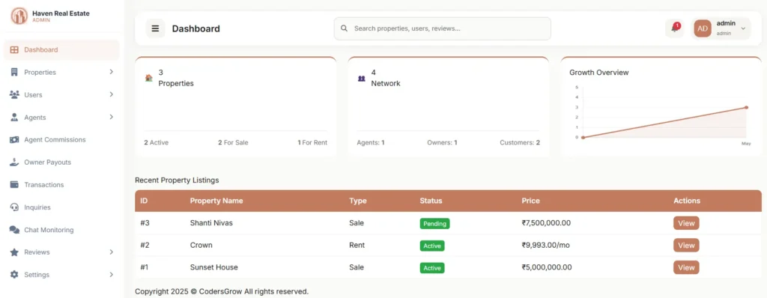Open Dashboard in the sidebar
Screen dimensions: 767x298
[61, 50]
